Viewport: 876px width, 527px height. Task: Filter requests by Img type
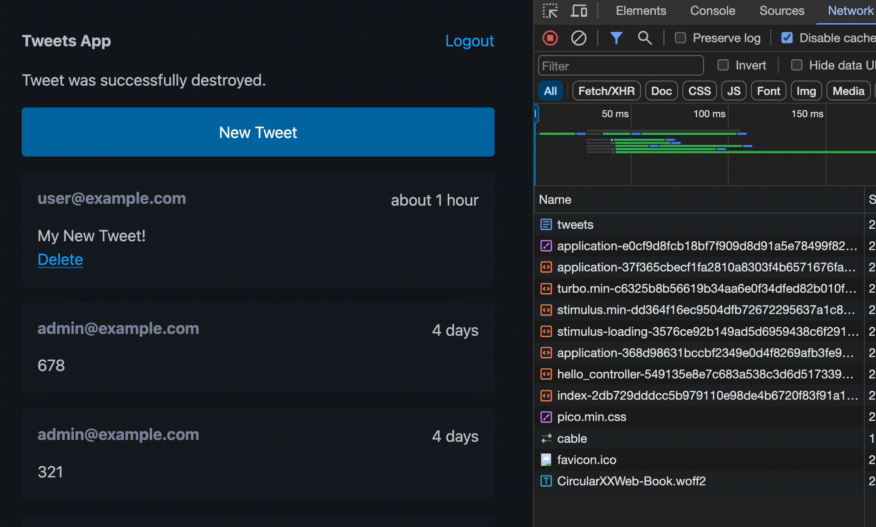point(806,91)
